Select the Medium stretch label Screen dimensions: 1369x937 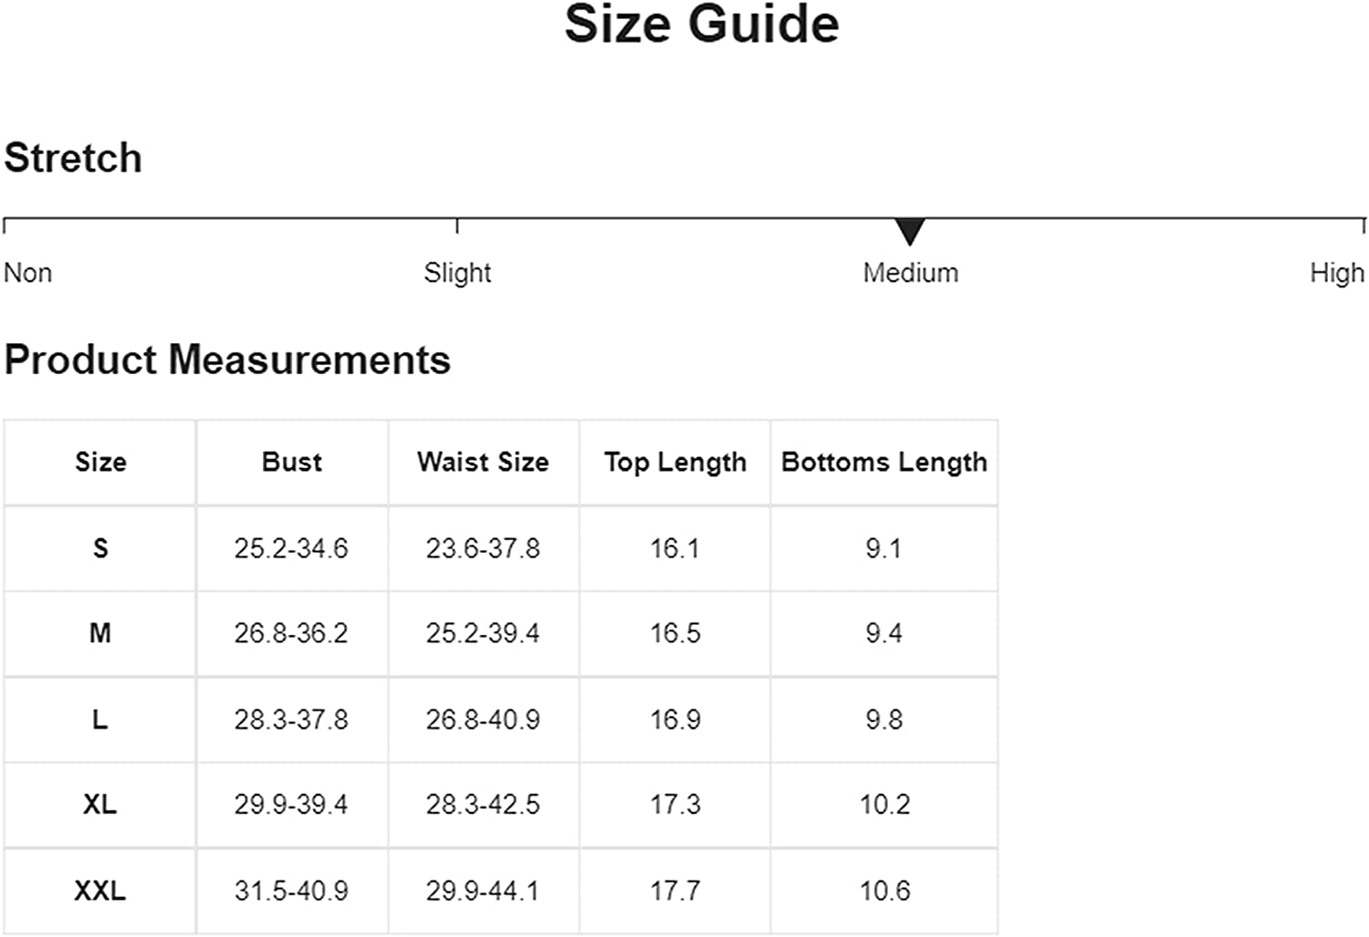coord(911,273)
